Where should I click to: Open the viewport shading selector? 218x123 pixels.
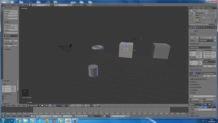click(43, 106)
